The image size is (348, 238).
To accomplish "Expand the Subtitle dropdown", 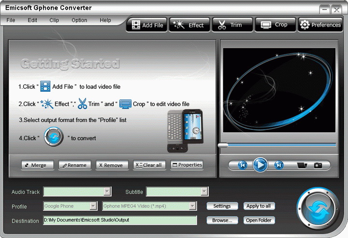I will pyautogui.click(x=204, y=192).
